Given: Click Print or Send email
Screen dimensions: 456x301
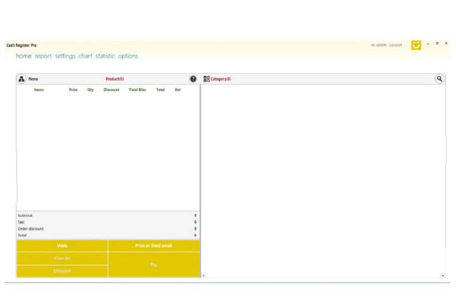Looking at the screenshot, I should 153,245.
